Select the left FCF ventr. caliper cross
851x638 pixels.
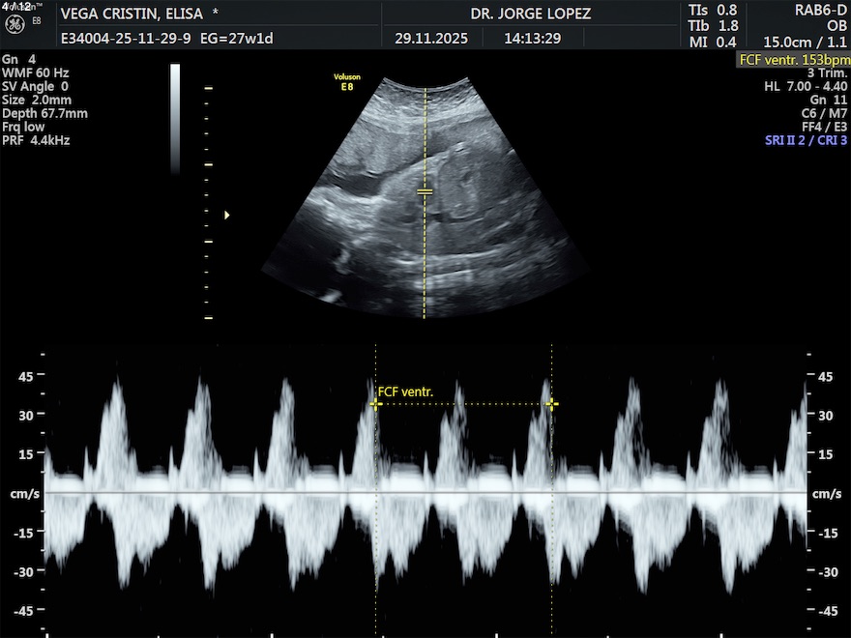375,405
